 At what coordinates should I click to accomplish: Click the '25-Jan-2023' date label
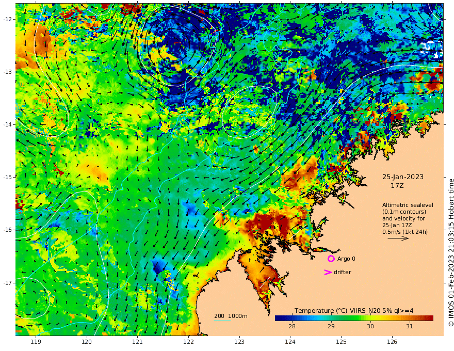[x=403, y=177]
